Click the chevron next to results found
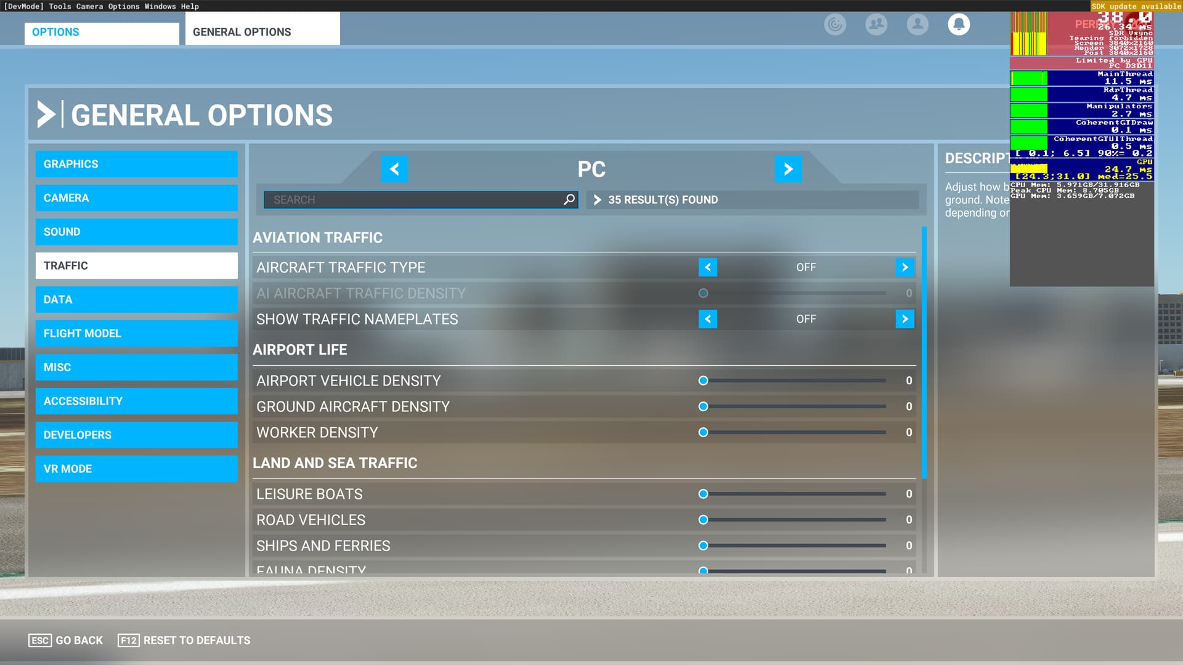Screen dimensions: 1183x665 (x=597, y=199)
